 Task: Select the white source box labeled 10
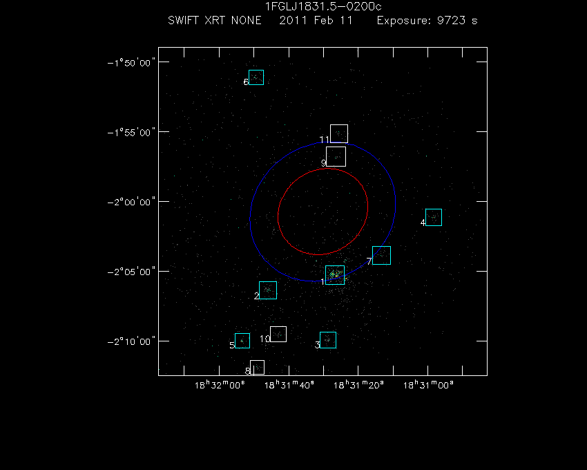tap(278, 334)
